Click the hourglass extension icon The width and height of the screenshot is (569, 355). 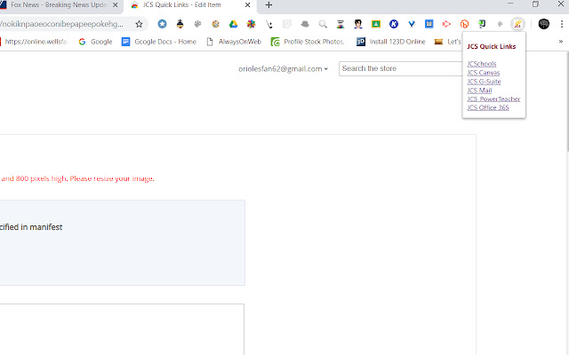pos(341,24)
